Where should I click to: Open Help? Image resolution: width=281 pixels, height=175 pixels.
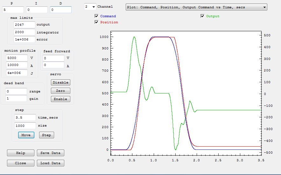(x=20, y=153)
